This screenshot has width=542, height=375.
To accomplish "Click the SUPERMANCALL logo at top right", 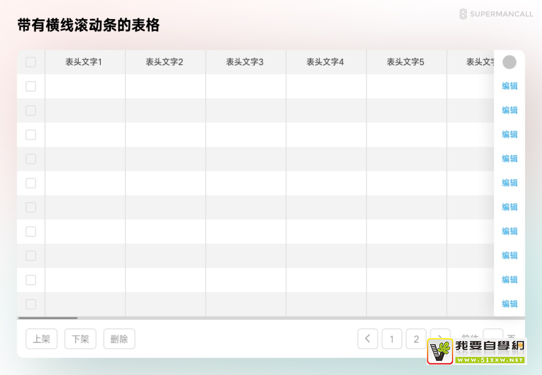I will 496,14.
